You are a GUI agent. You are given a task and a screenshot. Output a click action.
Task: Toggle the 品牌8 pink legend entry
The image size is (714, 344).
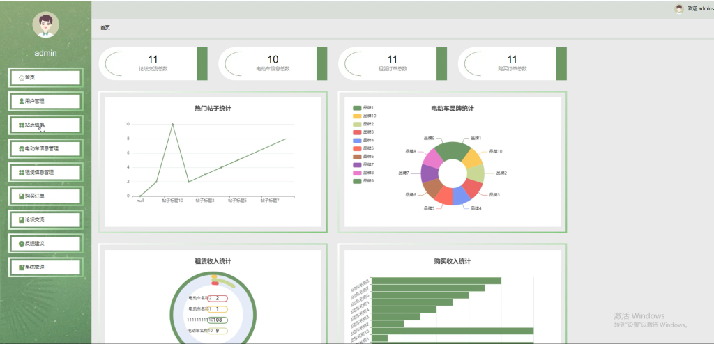point(363,173)
